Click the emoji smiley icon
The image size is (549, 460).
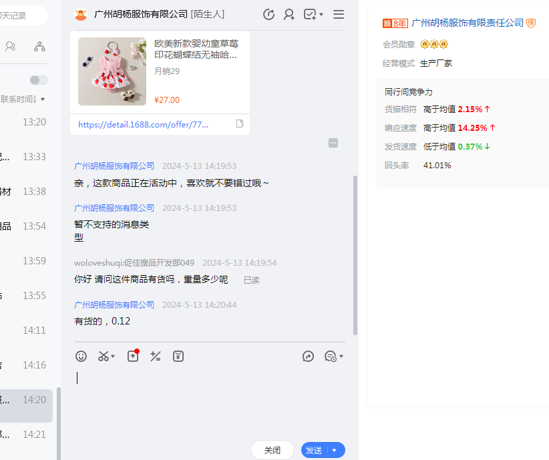tap(81, 357)
